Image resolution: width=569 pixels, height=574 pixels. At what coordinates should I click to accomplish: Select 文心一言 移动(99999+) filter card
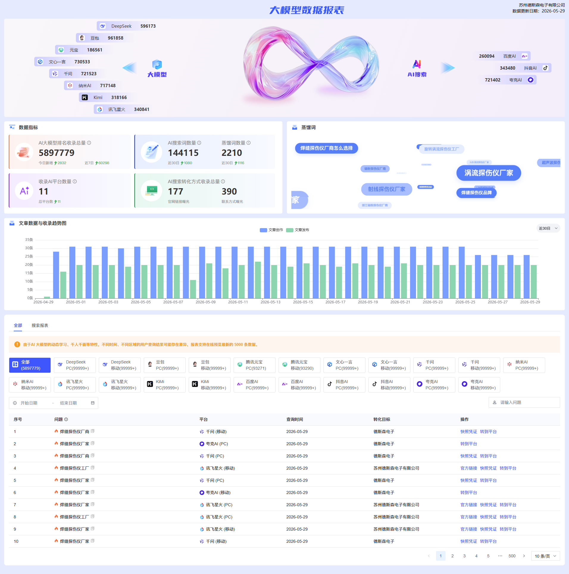[389, 365]
